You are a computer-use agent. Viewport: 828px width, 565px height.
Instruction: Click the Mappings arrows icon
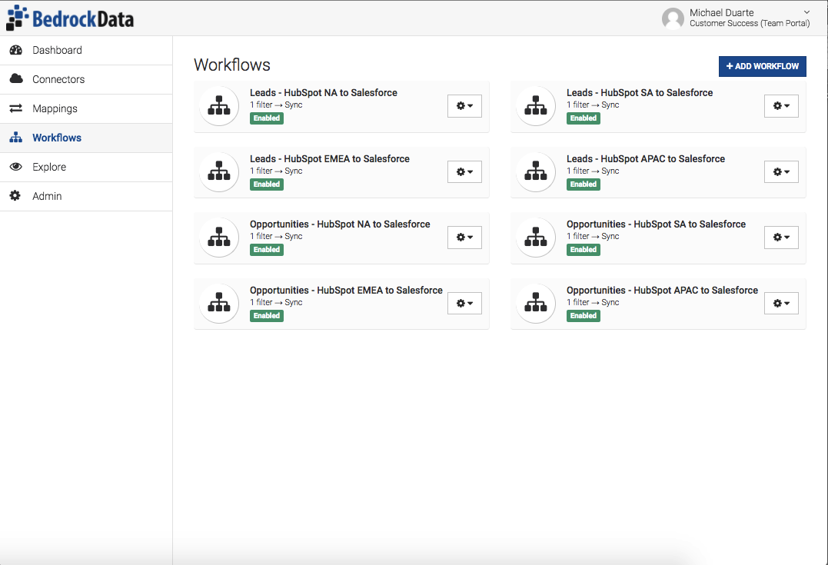click(x=16, y=108)
